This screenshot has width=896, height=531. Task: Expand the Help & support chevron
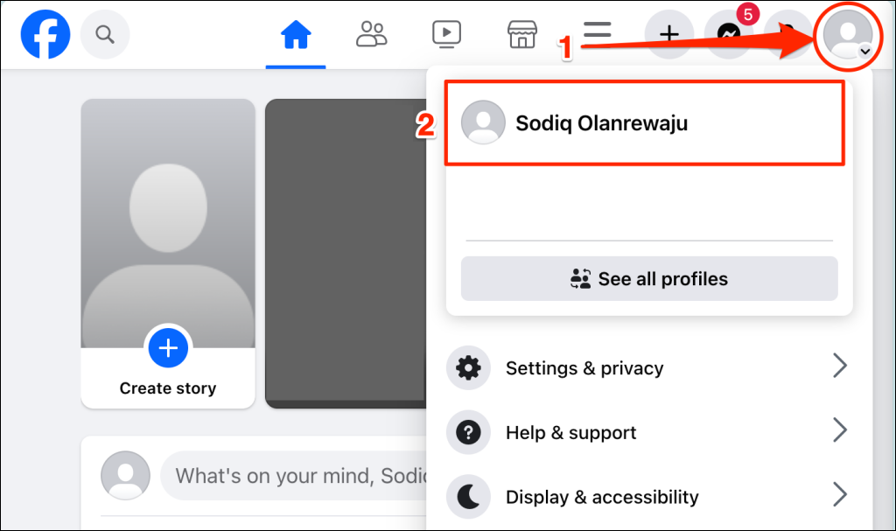[x=839, y=430]
